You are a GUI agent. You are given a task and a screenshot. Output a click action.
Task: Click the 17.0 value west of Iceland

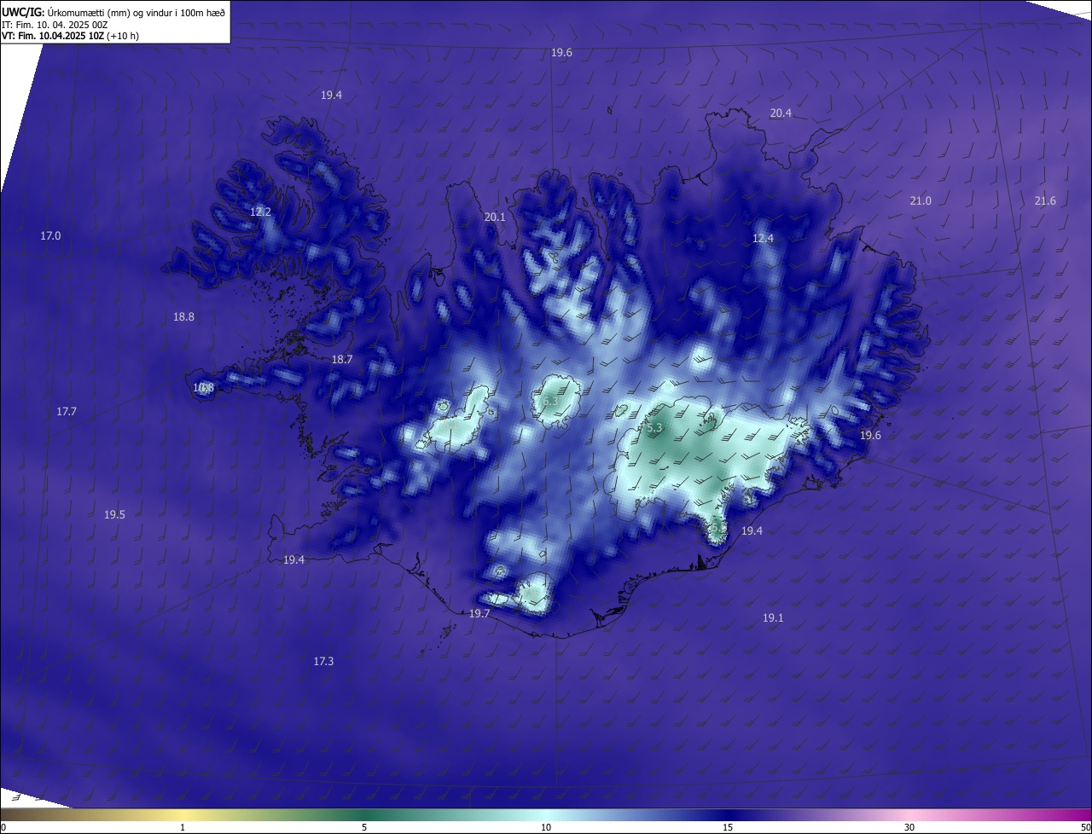tap(50, 236)
